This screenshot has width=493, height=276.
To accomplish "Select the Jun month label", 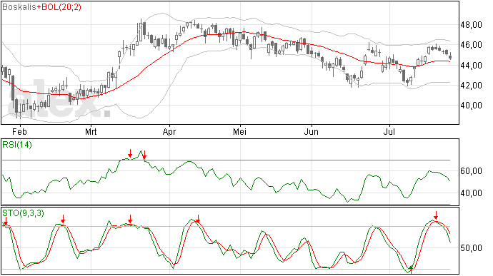I will click(x=312, y=131).
